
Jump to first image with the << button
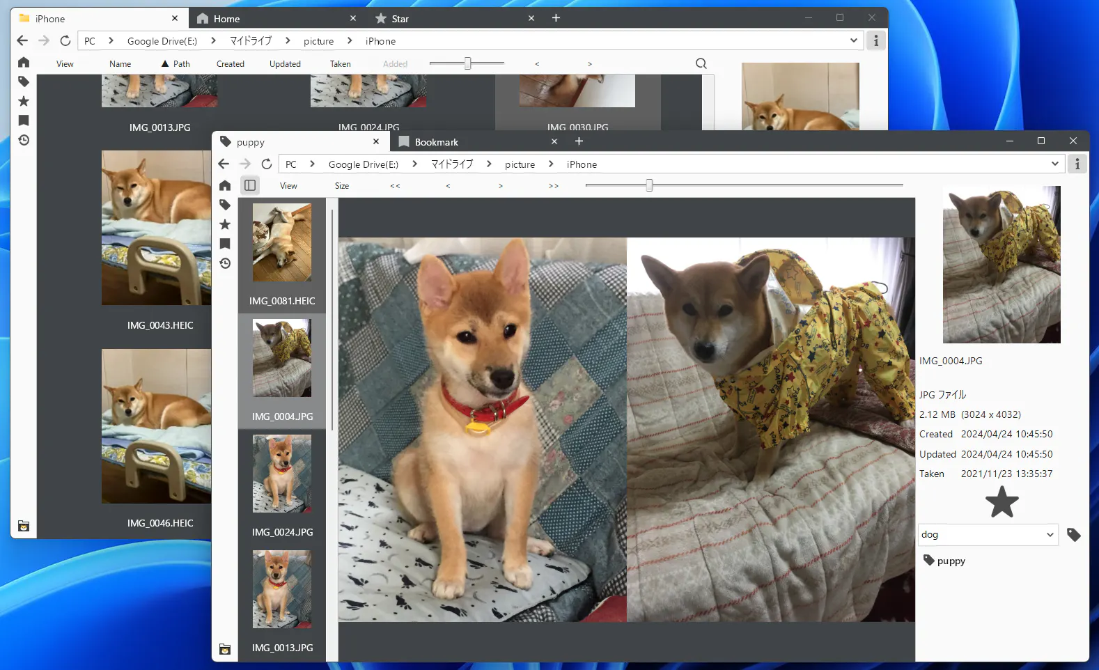pyautogui.click(x=395, y=186)
